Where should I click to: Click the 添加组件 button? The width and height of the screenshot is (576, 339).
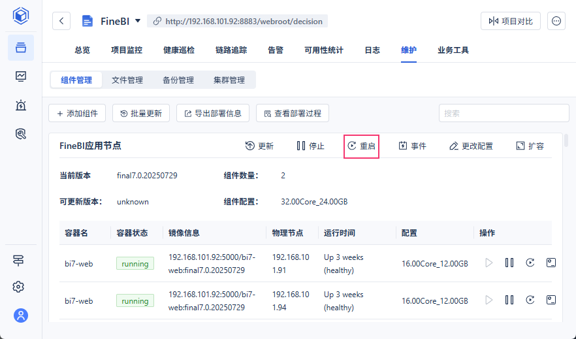(x=77, y=113)
